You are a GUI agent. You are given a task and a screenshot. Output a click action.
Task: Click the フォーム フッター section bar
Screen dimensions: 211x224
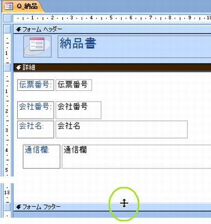[112, 207]
